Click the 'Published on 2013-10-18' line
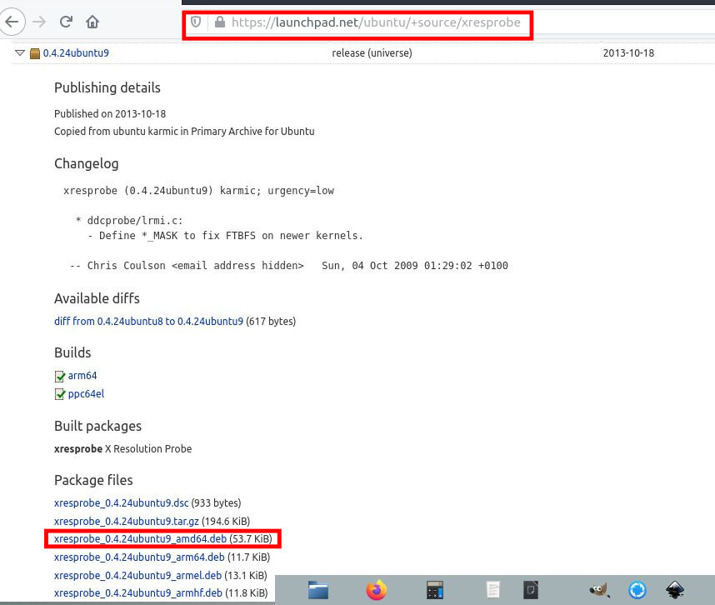The width and height of the screenshot is (715, 605). [110, 113]
